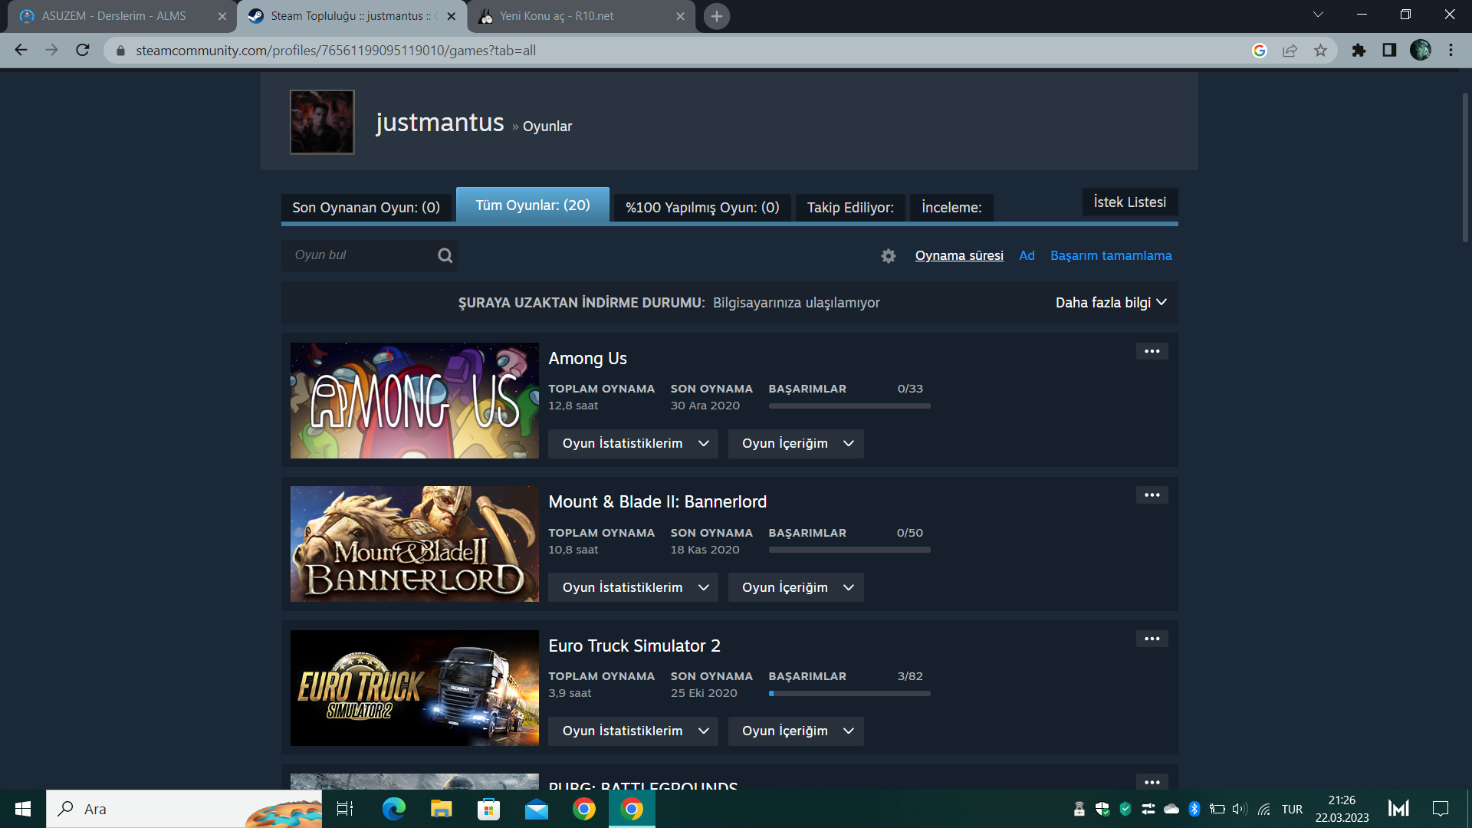
Task: Reload the Steam page
Action: point(83,50)
